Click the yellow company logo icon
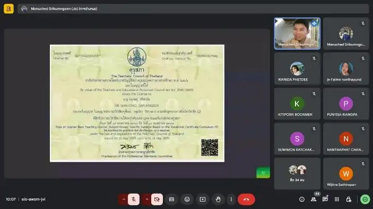This screenshot has width=373, height=209. tap(8, 9)
